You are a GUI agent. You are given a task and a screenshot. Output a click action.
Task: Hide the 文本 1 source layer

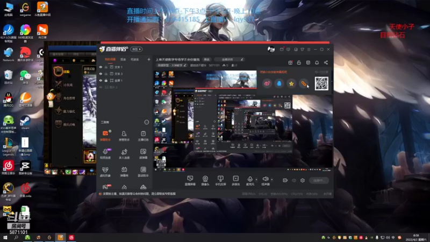coord(101,67)
